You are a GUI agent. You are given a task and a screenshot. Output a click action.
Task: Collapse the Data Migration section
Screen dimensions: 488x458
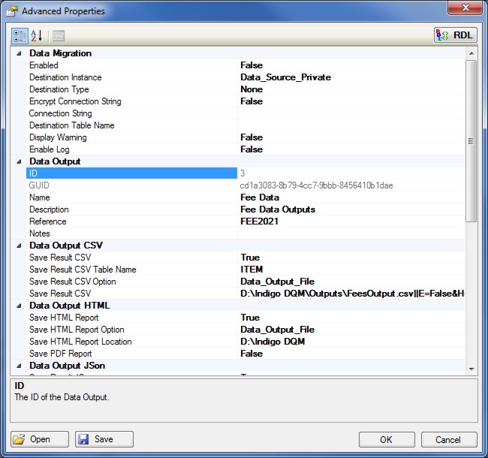point(18,53)
